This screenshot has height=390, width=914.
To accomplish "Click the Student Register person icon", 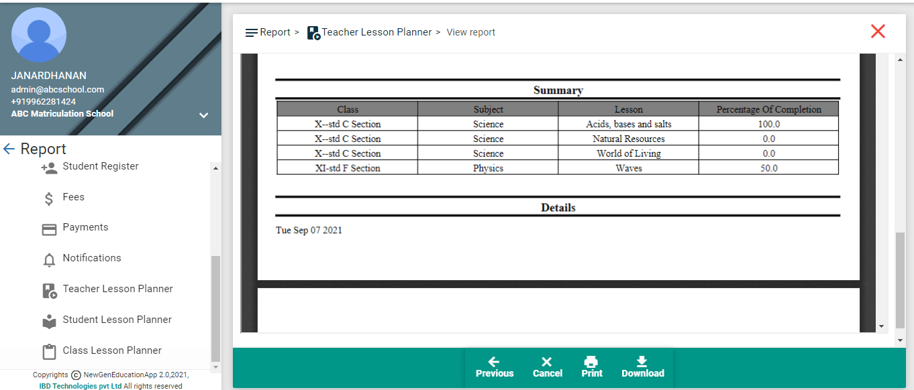I will 49,168.
